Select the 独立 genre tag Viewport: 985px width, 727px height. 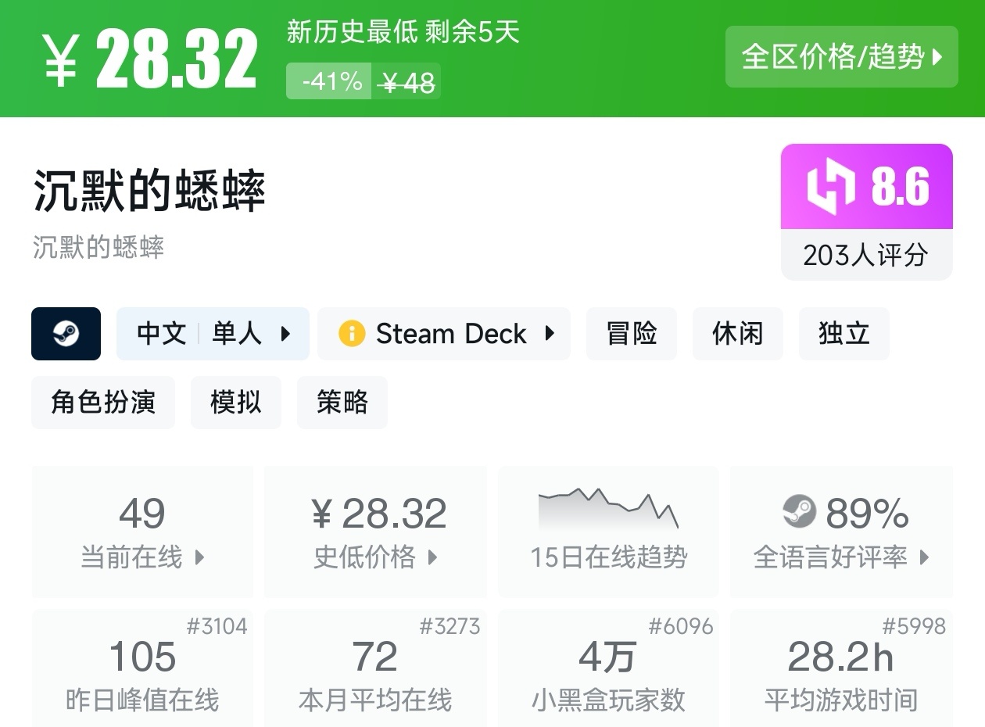[x=844, y=334]
